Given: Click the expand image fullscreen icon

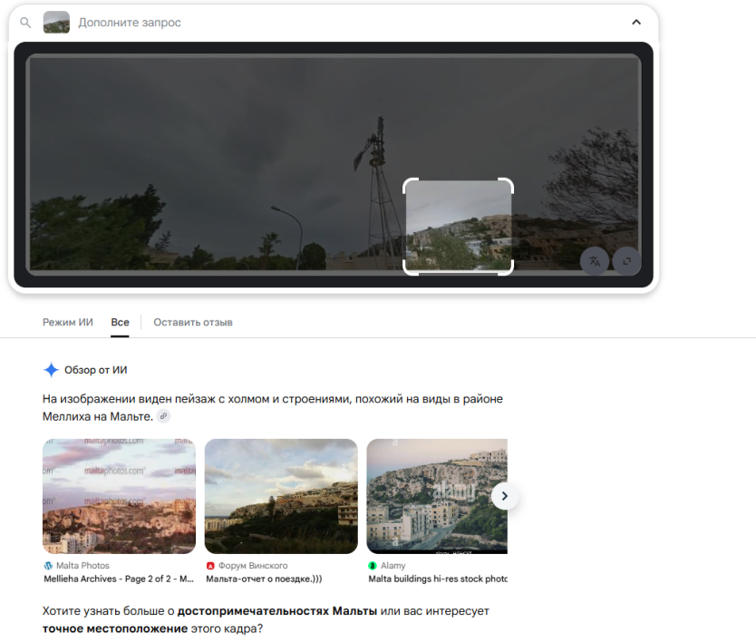Looking at the screenshot, I should click(x=626, y=261).
